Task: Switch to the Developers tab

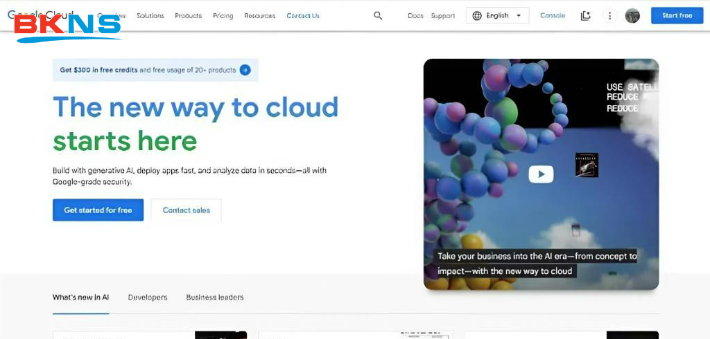Action: tap(148, 297)
